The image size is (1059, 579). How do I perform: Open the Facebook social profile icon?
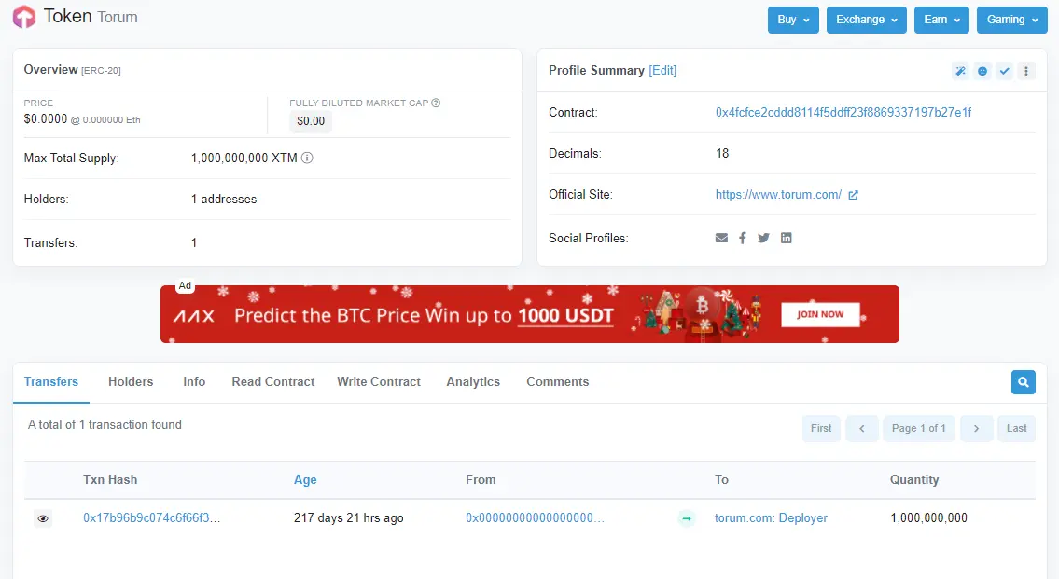click(x=743, y=238)
